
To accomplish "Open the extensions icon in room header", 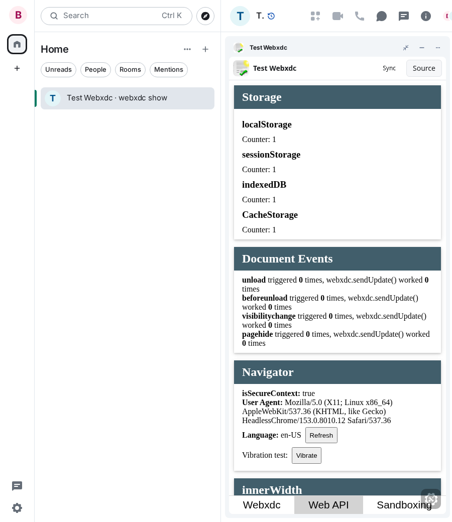I will tap(315, 16).
